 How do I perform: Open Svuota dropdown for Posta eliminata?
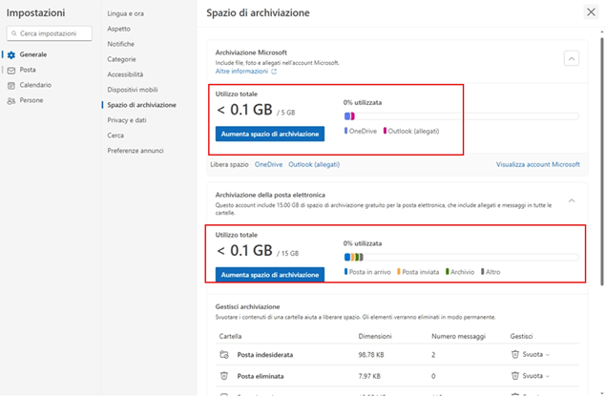pyautogui.click(x=530, y=376)
